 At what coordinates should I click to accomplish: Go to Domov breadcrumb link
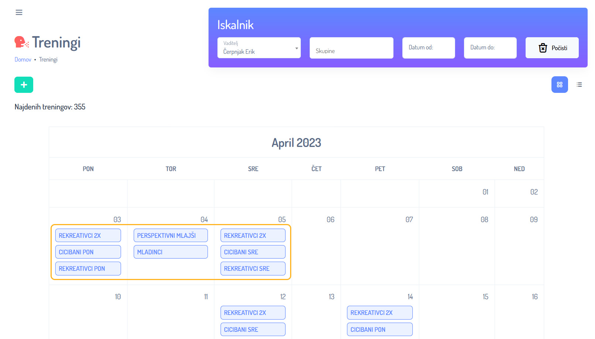point(23,60)
